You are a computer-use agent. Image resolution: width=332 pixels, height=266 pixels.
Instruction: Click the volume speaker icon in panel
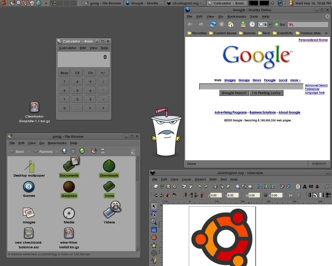point(272,3)
